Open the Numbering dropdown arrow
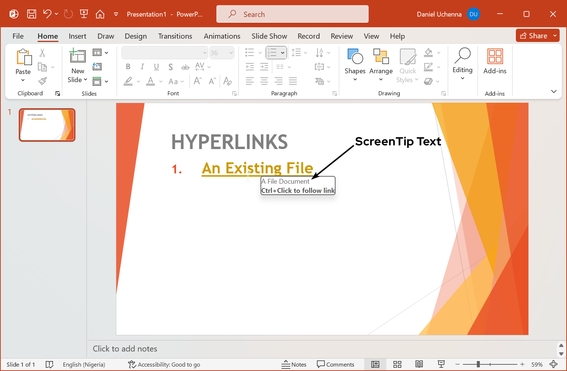Image resolution: width=567 pixels, height=371 pixels. point(282,53)
